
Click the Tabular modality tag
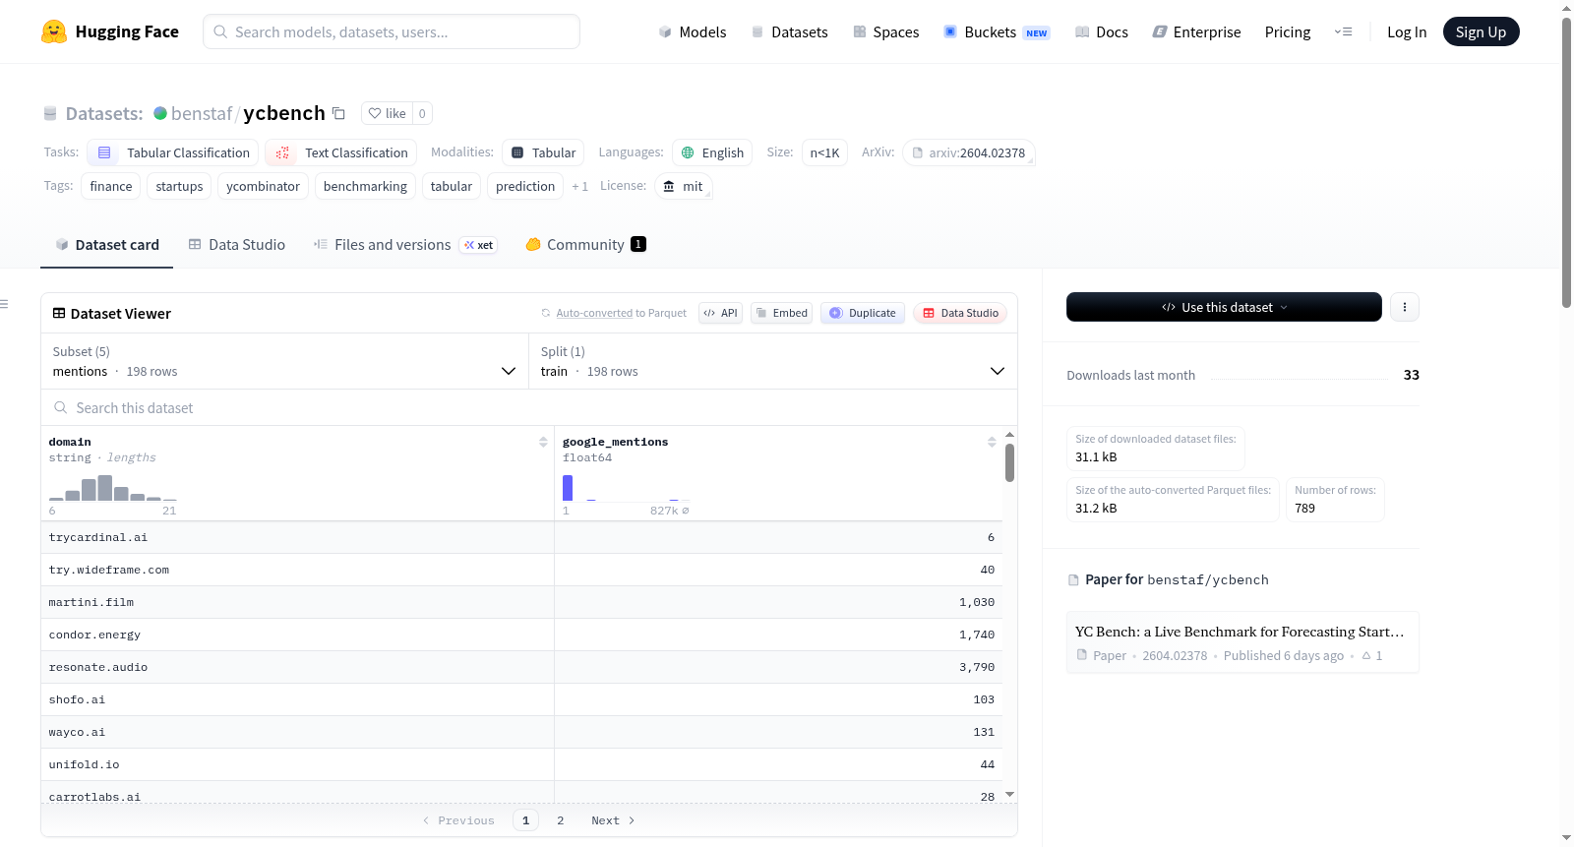coord(543,152)
